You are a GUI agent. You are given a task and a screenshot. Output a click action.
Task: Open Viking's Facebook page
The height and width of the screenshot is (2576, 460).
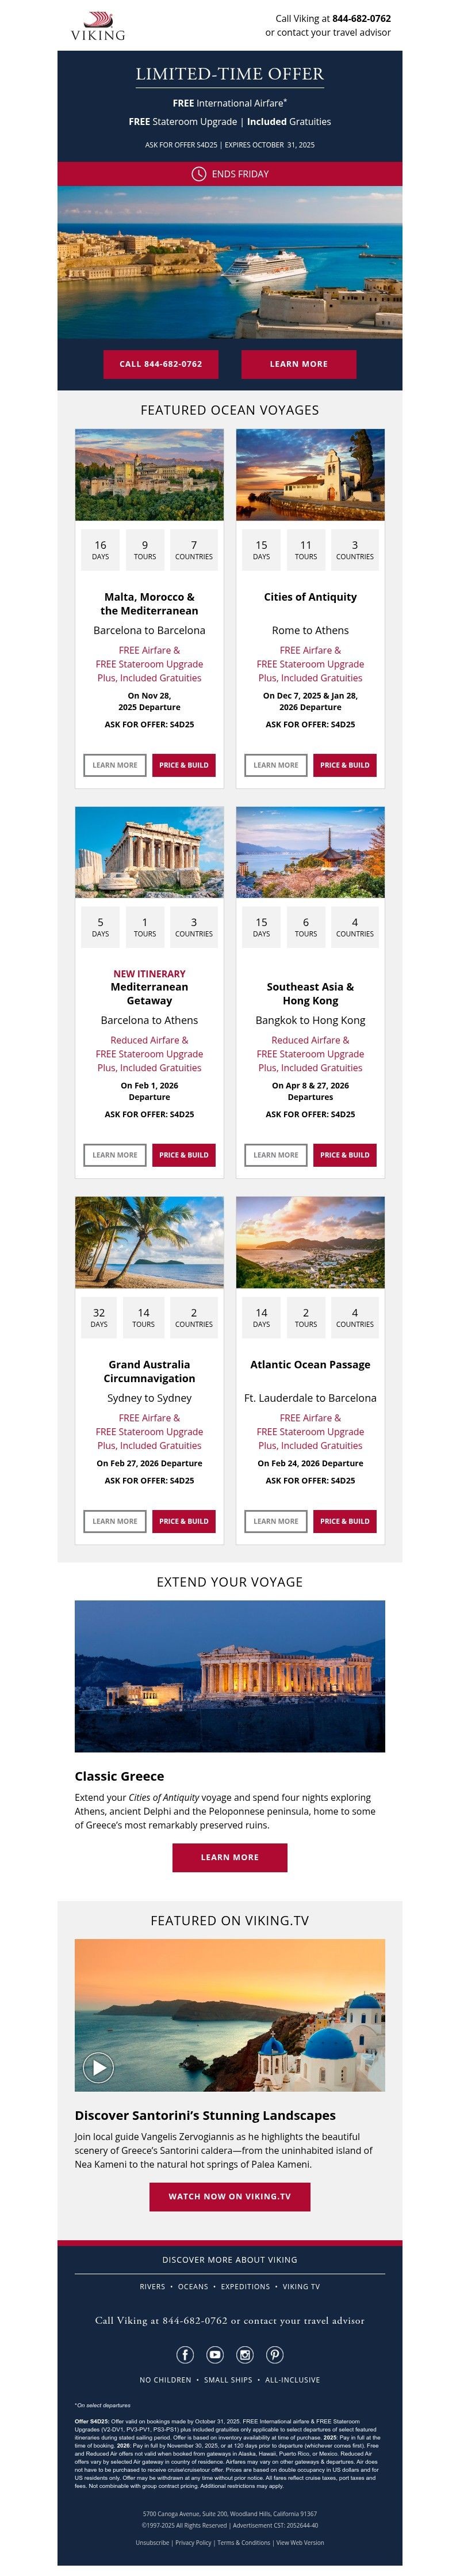point(186,2355)
